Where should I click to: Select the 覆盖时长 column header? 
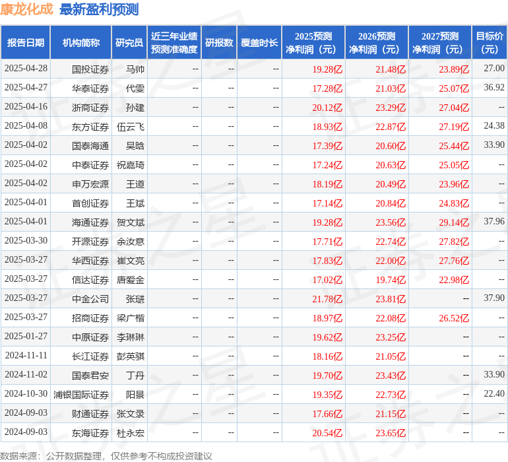[259, 43]
